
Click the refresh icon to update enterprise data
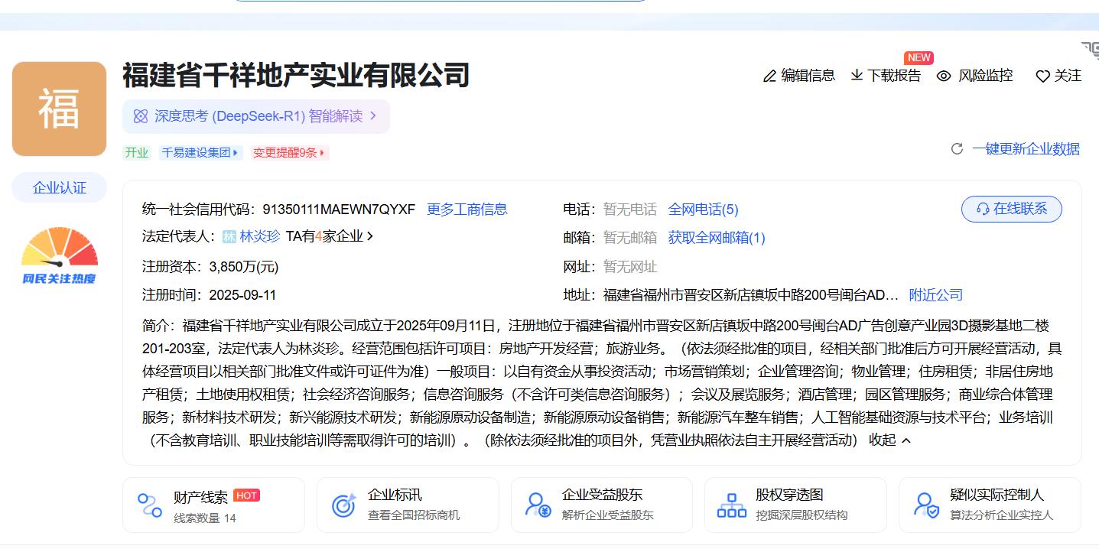click(957, 149)
